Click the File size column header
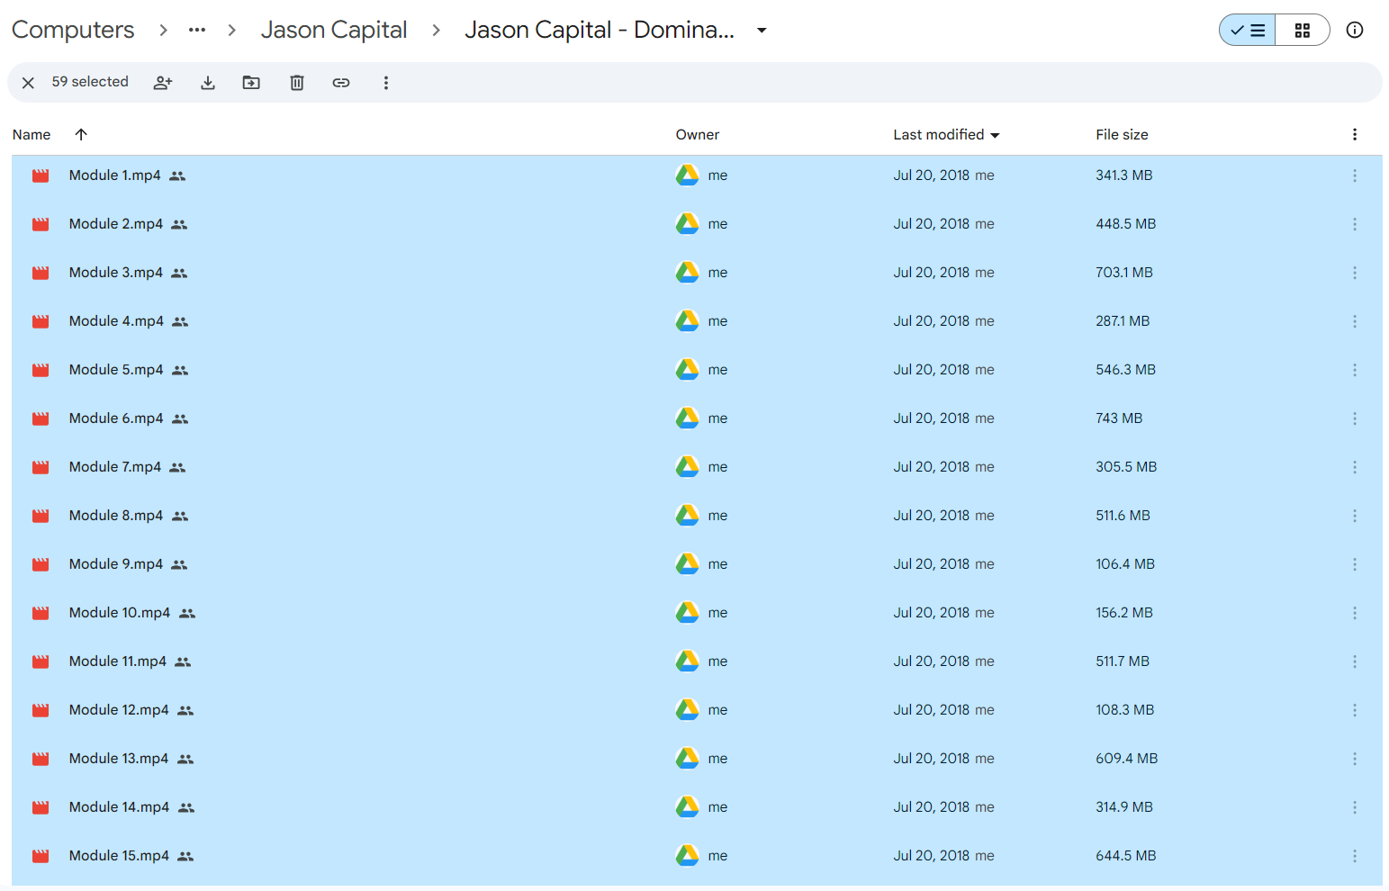Image resolution: width=1389 pixels, height=891 pixels. (1122, 135)
